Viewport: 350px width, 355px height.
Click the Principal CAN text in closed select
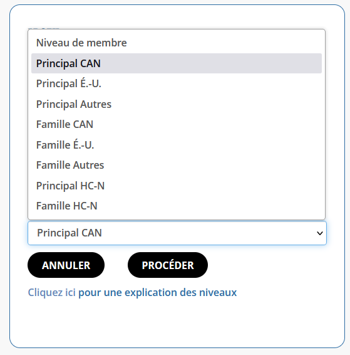click(69, 233)
